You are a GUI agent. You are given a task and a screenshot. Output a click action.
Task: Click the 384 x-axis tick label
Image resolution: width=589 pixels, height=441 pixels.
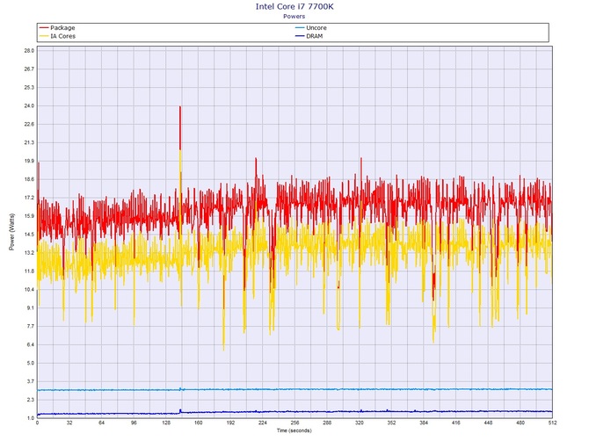click(x=424, y=423)
